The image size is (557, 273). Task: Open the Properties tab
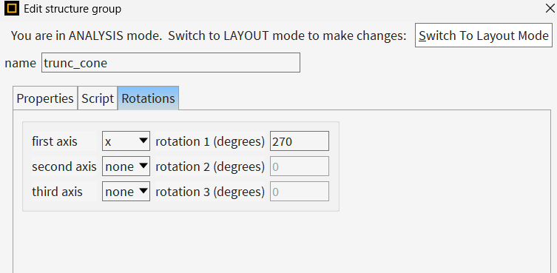pyautogui.click(x=45, y=98)
